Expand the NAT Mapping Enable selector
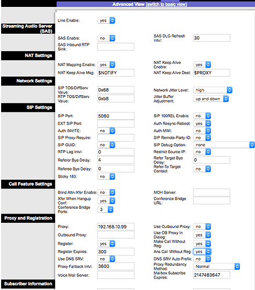 [x=106, y=64]
